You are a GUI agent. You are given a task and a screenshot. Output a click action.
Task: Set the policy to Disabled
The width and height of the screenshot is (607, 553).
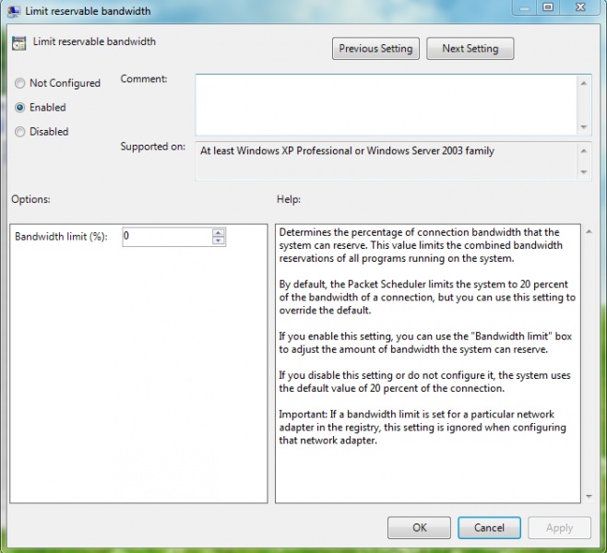(x=20, y=132)
